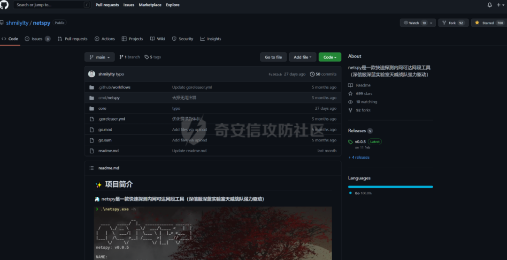Select the Code tab
The height and width of the screenshot is (260, 507).
10,39
